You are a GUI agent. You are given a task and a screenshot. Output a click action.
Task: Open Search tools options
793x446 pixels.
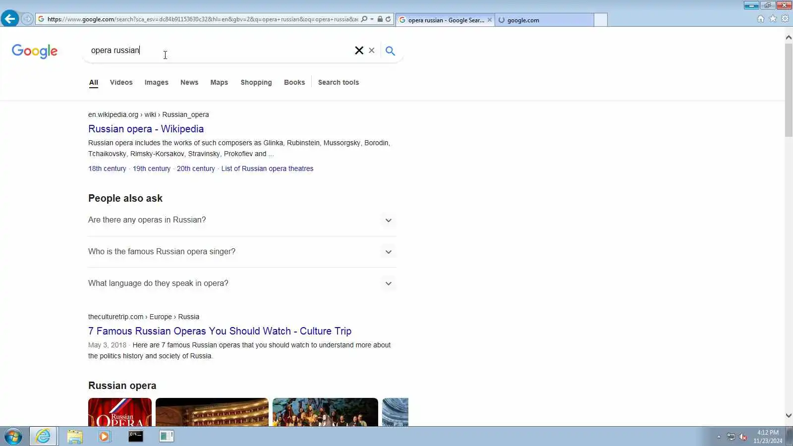pos(339,82)
